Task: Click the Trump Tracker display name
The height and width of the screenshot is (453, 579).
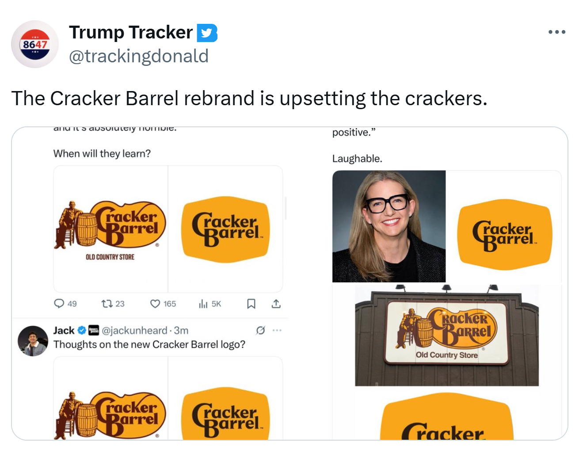Action: coord(131,33)
